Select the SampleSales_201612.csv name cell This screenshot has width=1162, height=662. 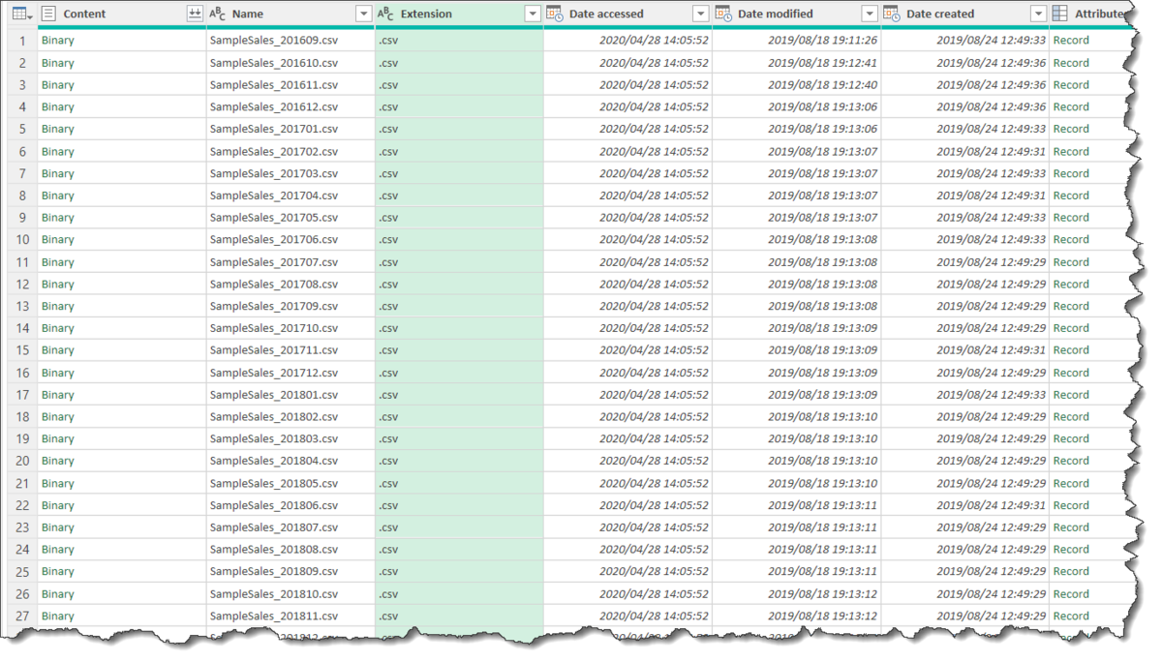[x=290, y=107]
